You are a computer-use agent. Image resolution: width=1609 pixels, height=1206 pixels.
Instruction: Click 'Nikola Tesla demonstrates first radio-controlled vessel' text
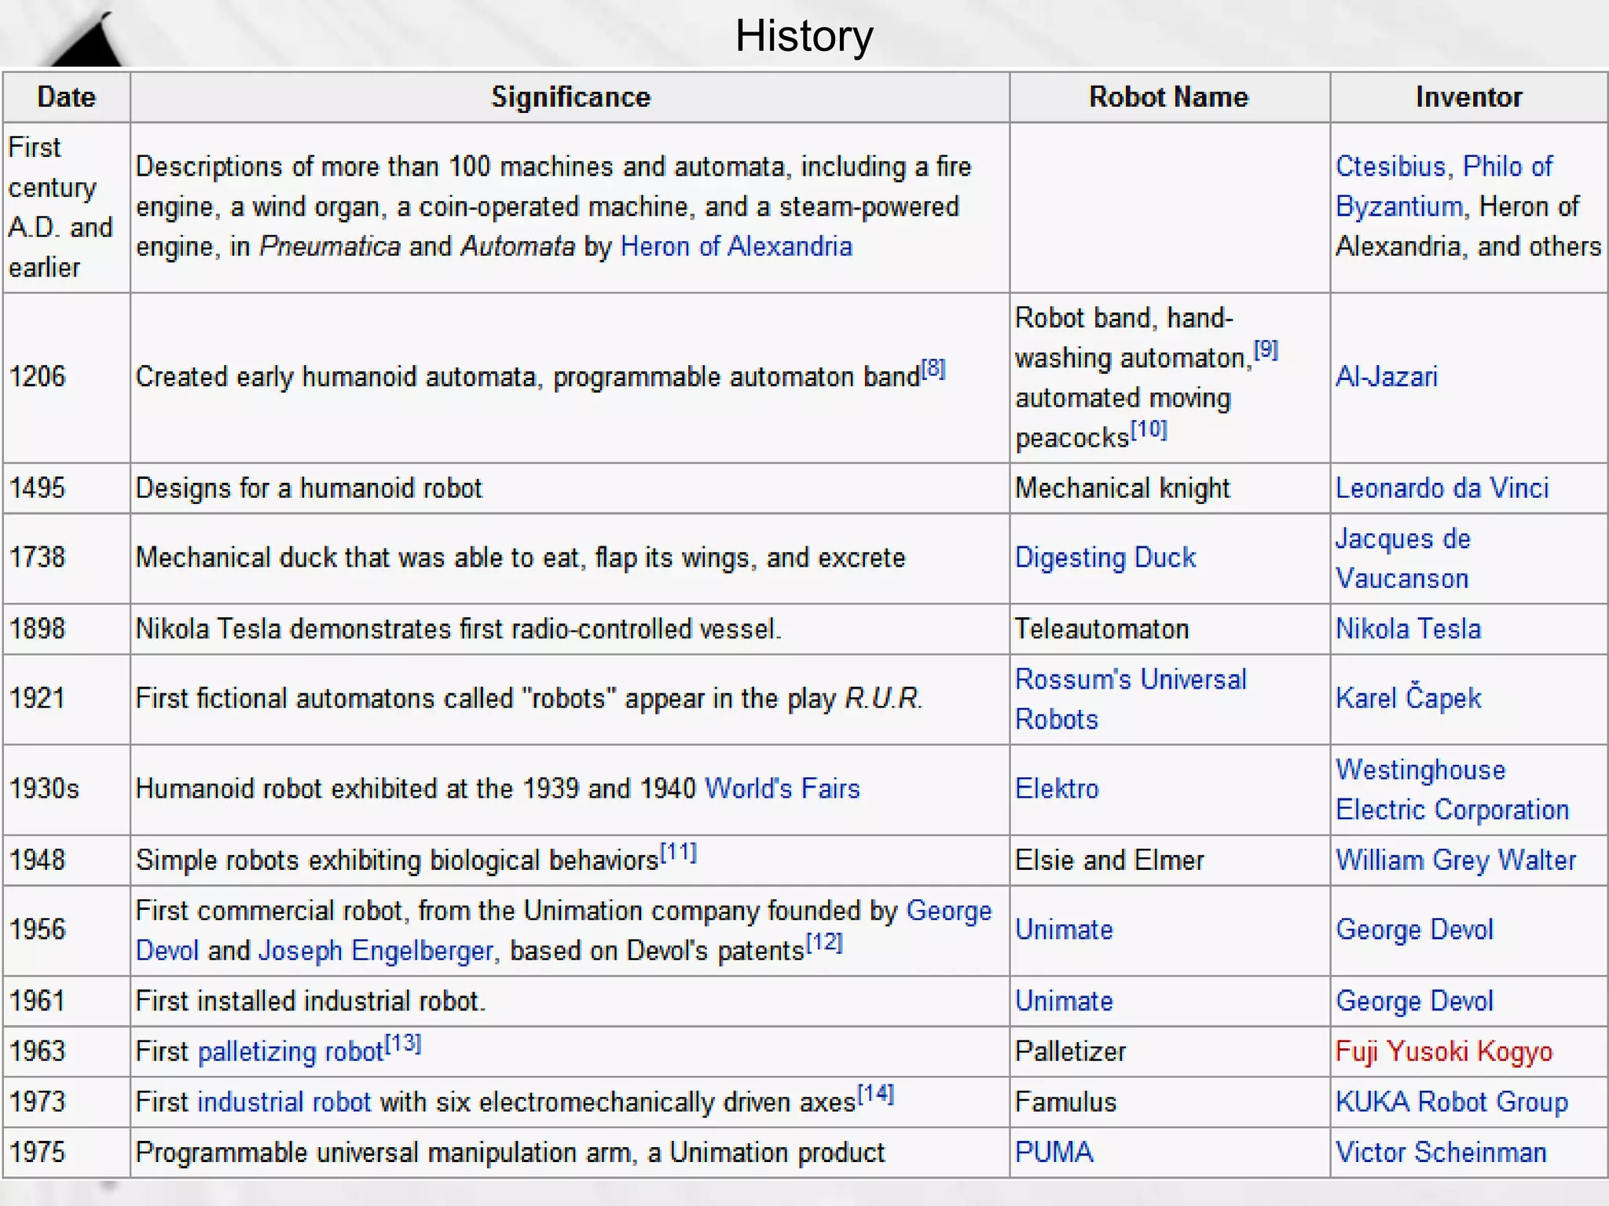click(x=458, y=629)
